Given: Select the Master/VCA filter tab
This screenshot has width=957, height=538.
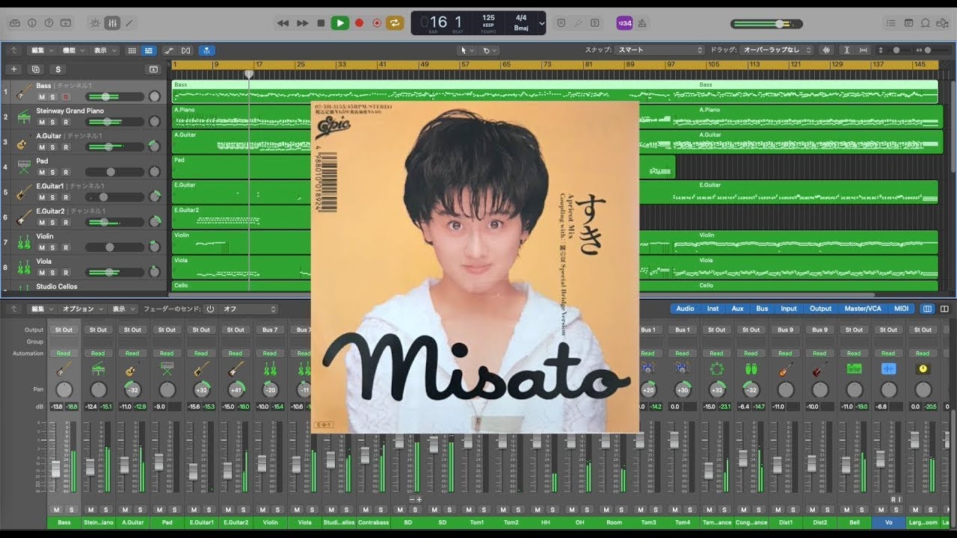Looking at the screenshot, I should coord(862,309).
